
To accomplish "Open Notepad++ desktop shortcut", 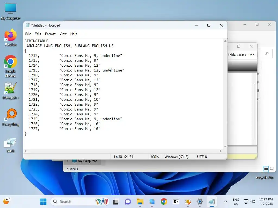I will point(11,91).
